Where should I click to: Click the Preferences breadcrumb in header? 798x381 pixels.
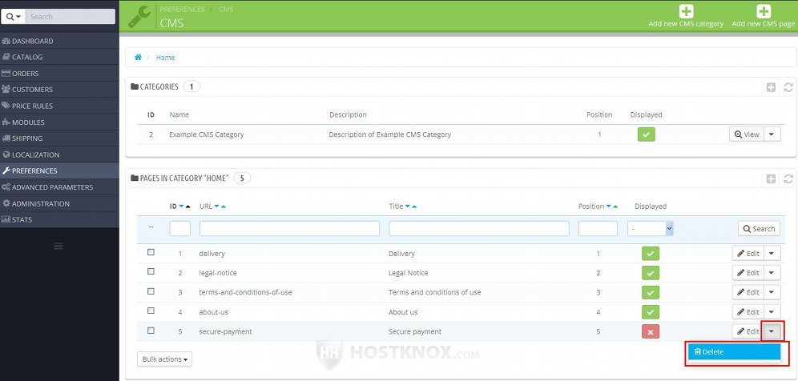click(x=182, y=9)
